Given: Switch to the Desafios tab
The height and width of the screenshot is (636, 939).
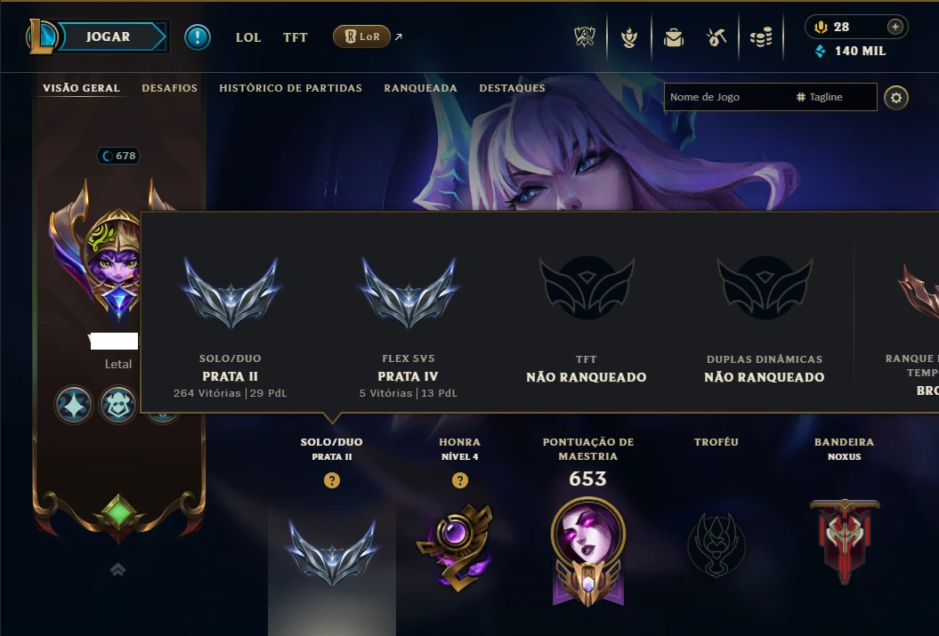Looking at the screenshot, I should point(169,88).
